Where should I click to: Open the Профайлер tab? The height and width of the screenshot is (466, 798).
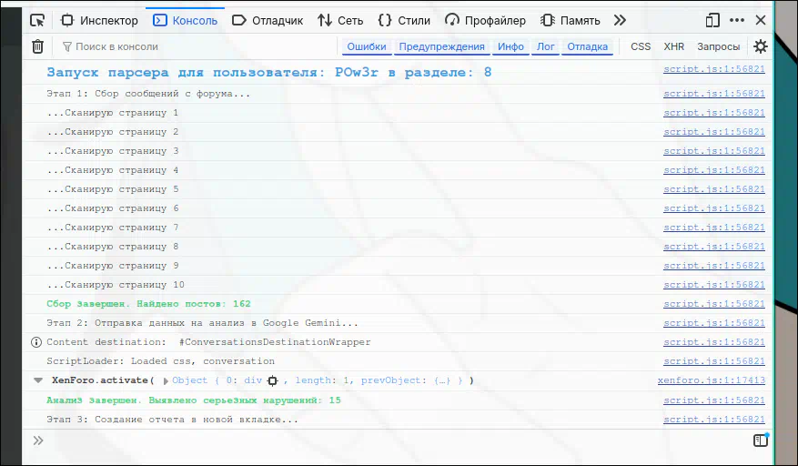(485, 20)
